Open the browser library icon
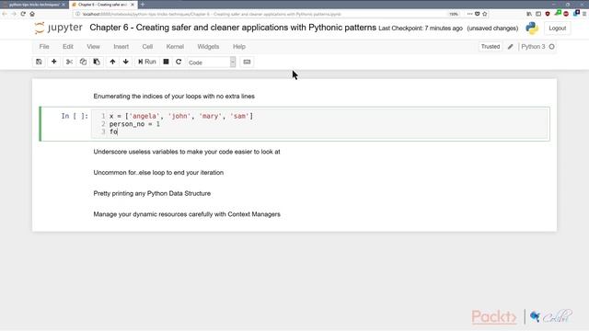 coord(529,14)
